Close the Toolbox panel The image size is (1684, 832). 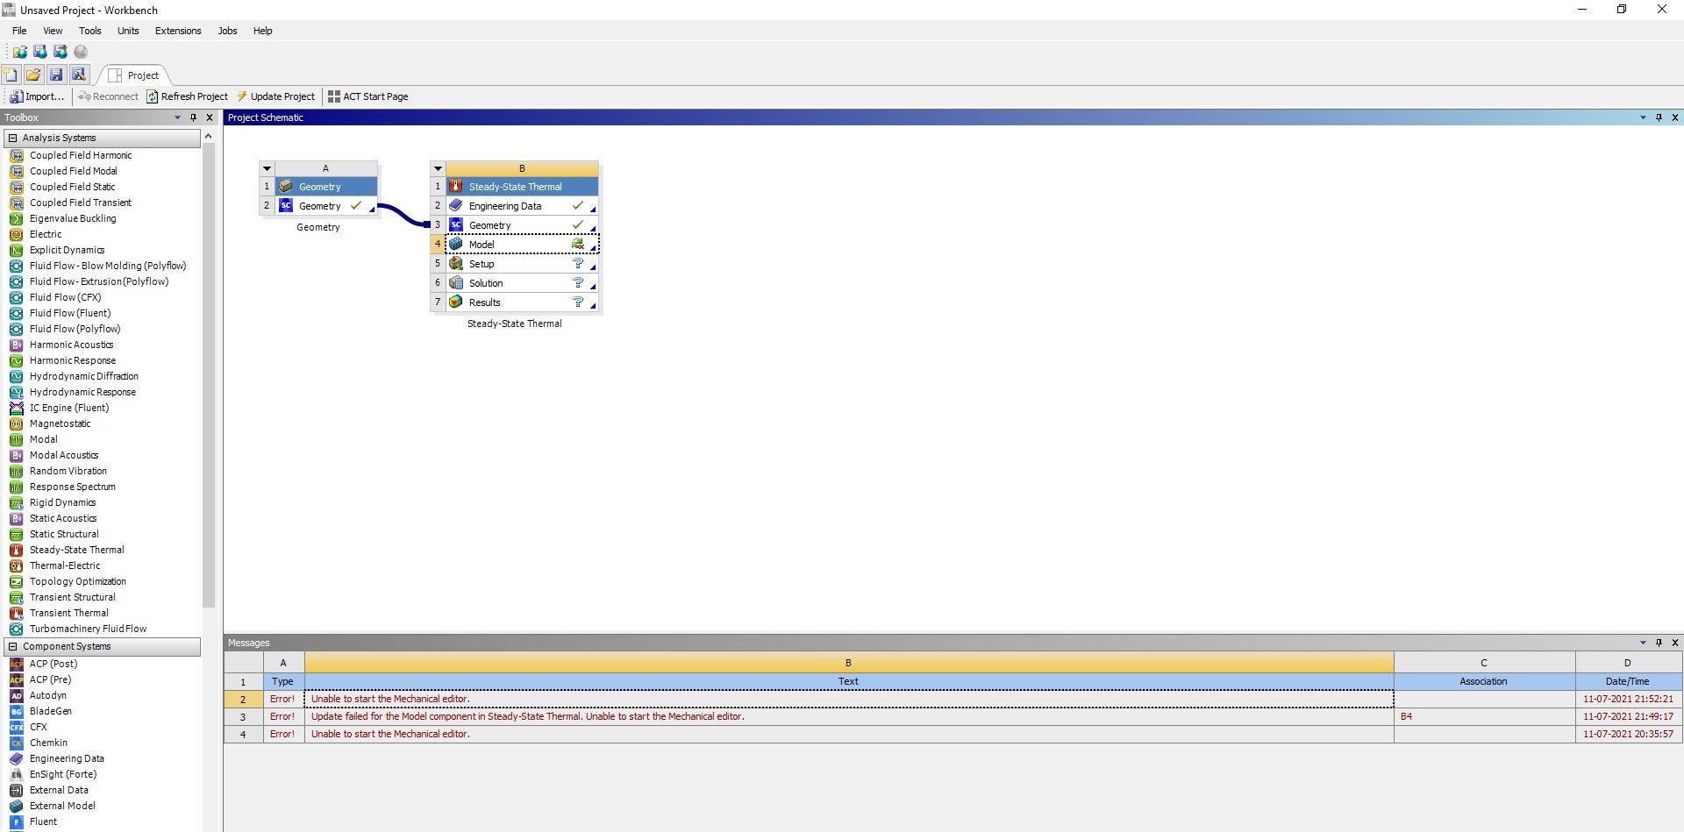[210, 117]
